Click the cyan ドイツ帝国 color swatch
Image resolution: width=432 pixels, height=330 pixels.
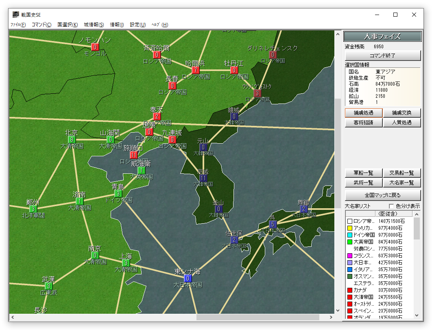pyautogui.click(x=349, y=235)
